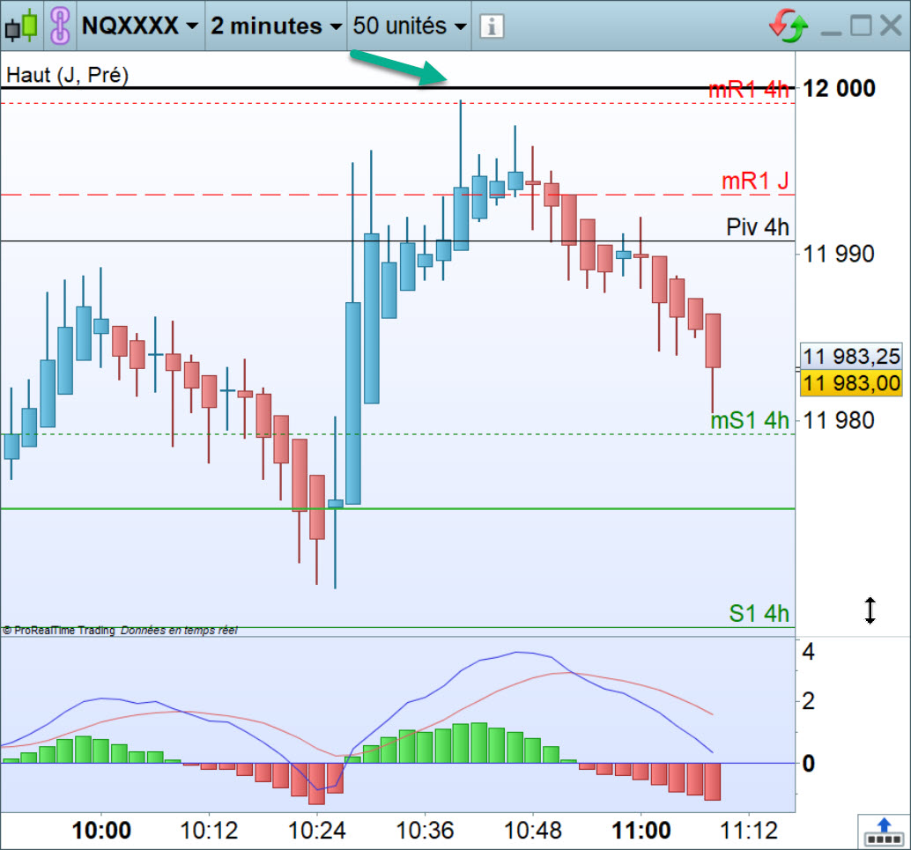Click the blue upload arrow icon at bottom right
The image size is (911, 850).
click(884, 832)
